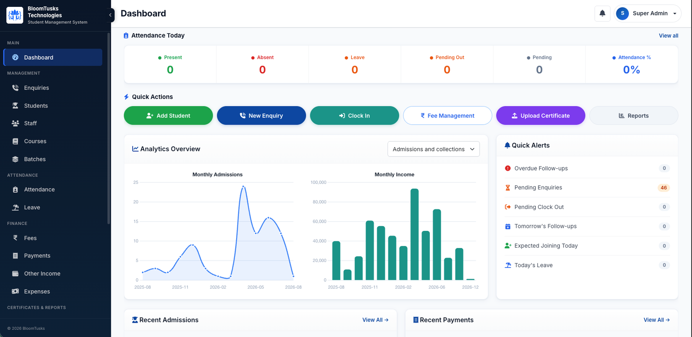Click the Courses book icon in sidebar
692x337 pixels.
point(16,141)
